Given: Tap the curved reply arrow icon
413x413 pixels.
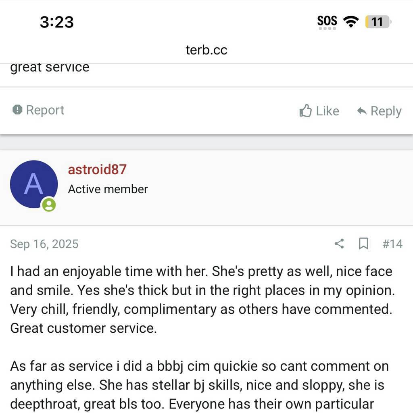Looking at the screenshot, I should point(361,111).
